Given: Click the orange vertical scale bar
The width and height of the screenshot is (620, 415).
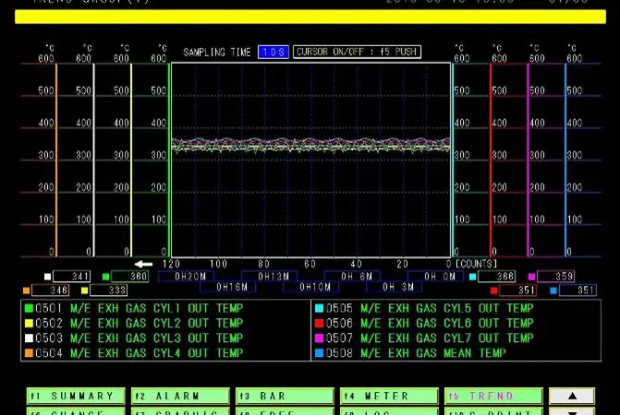Looking at the screenshot, I should pyautogui.click(x=56, y=160).
